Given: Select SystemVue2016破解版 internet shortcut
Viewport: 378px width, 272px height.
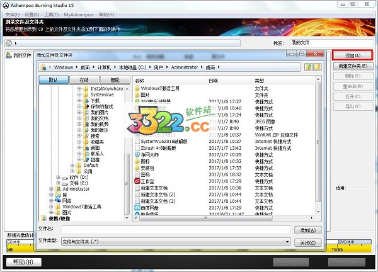Looking at the screenshot, I should (161, 141).
